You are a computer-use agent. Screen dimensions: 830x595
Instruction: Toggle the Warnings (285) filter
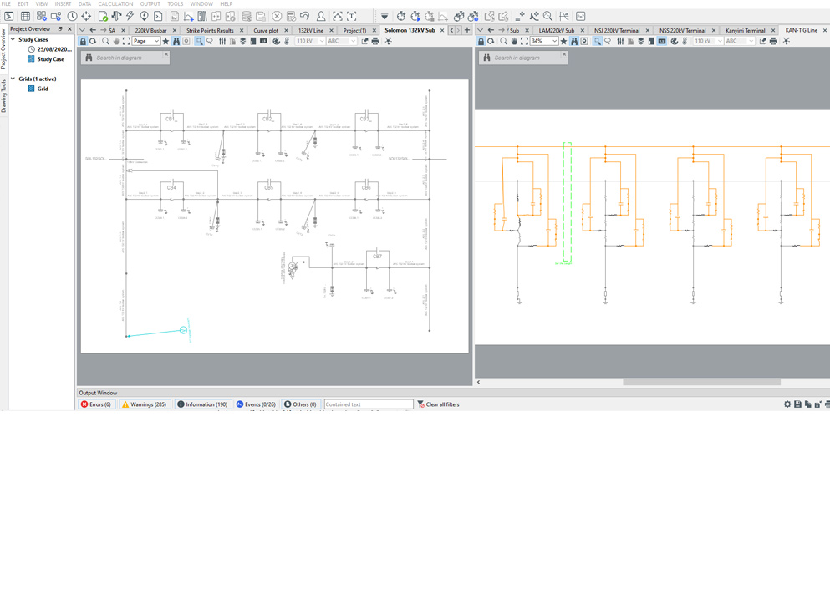144,404
